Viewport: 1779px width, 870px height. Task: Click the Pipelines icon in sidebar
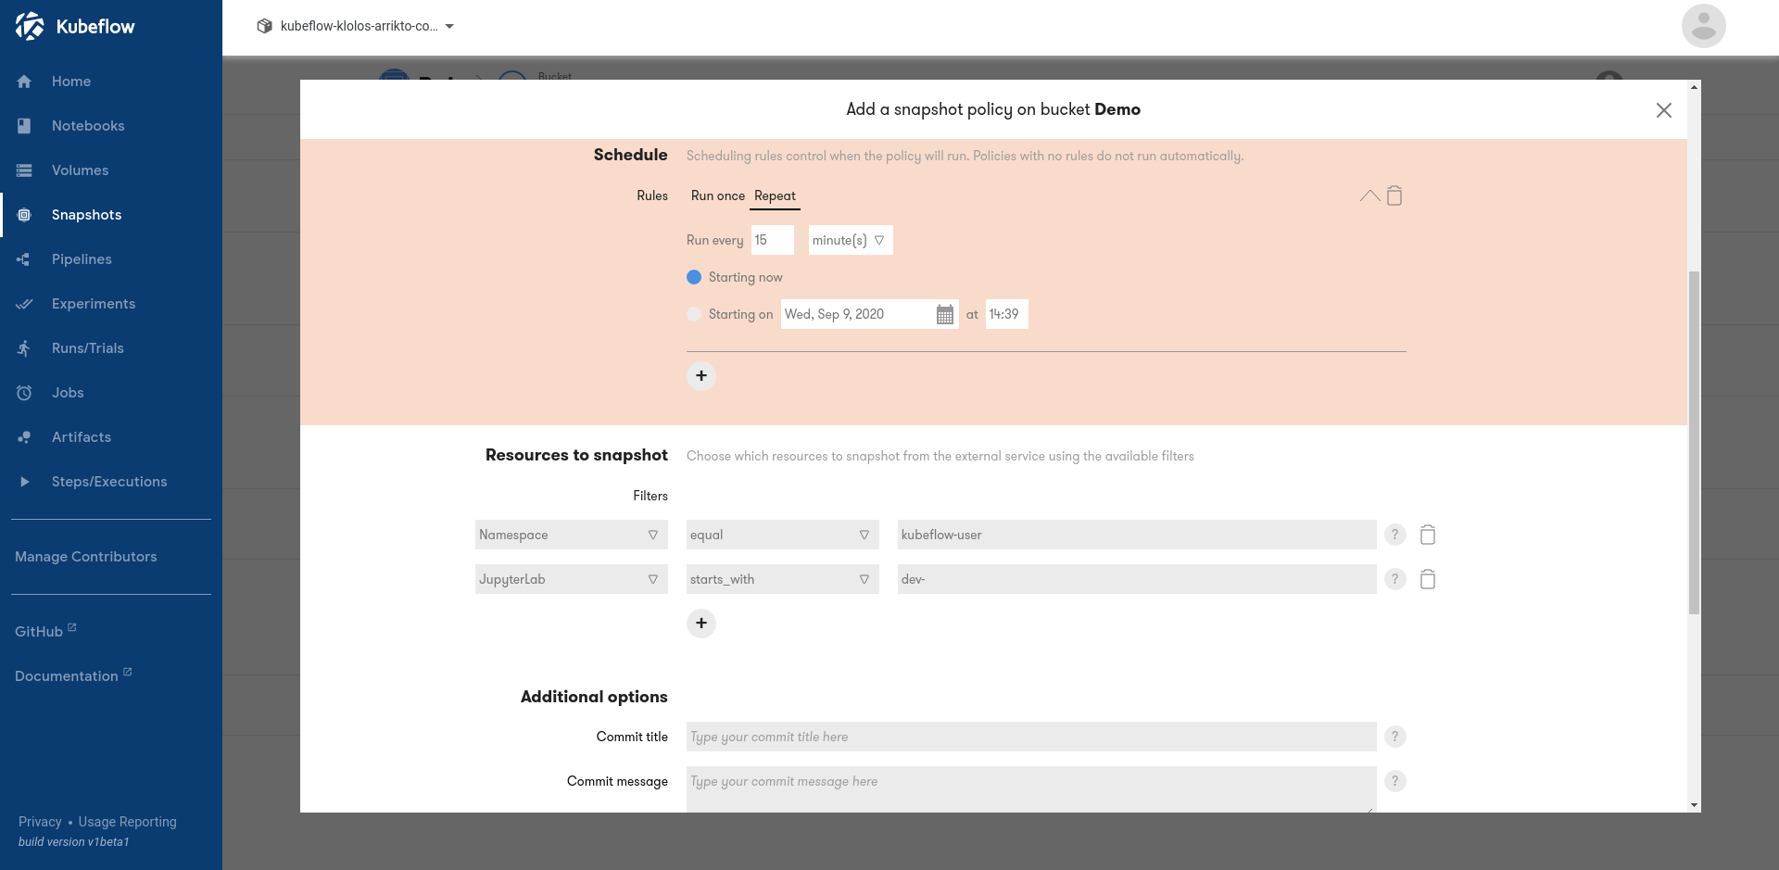24,259
